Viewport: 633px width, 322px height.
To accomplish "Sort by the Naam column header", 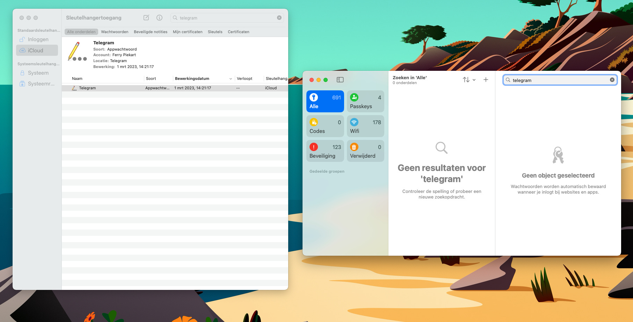I will [77, 78].
